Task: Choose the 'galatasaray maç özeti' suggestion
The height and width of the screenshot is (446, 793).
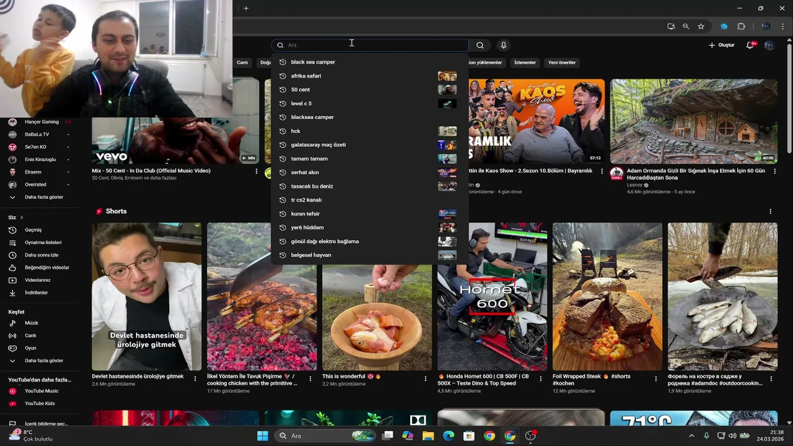Action: [x=369, y=145]
